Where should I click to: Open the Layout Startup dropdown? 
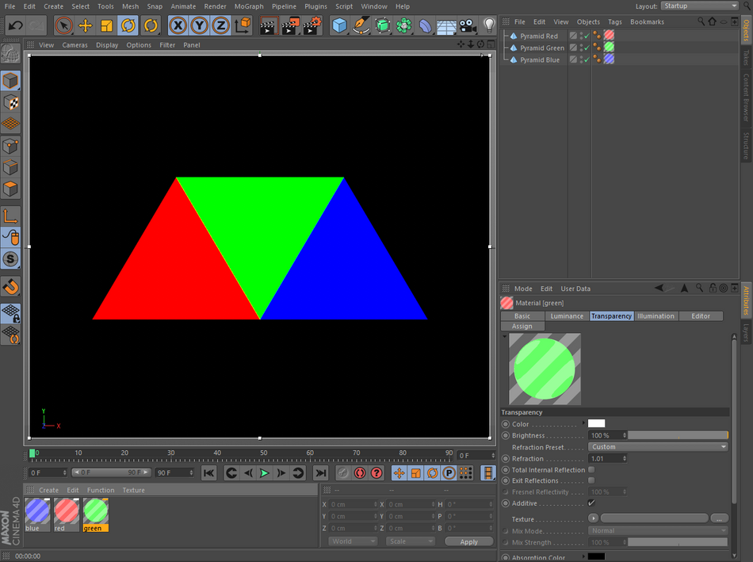(700, 6)
